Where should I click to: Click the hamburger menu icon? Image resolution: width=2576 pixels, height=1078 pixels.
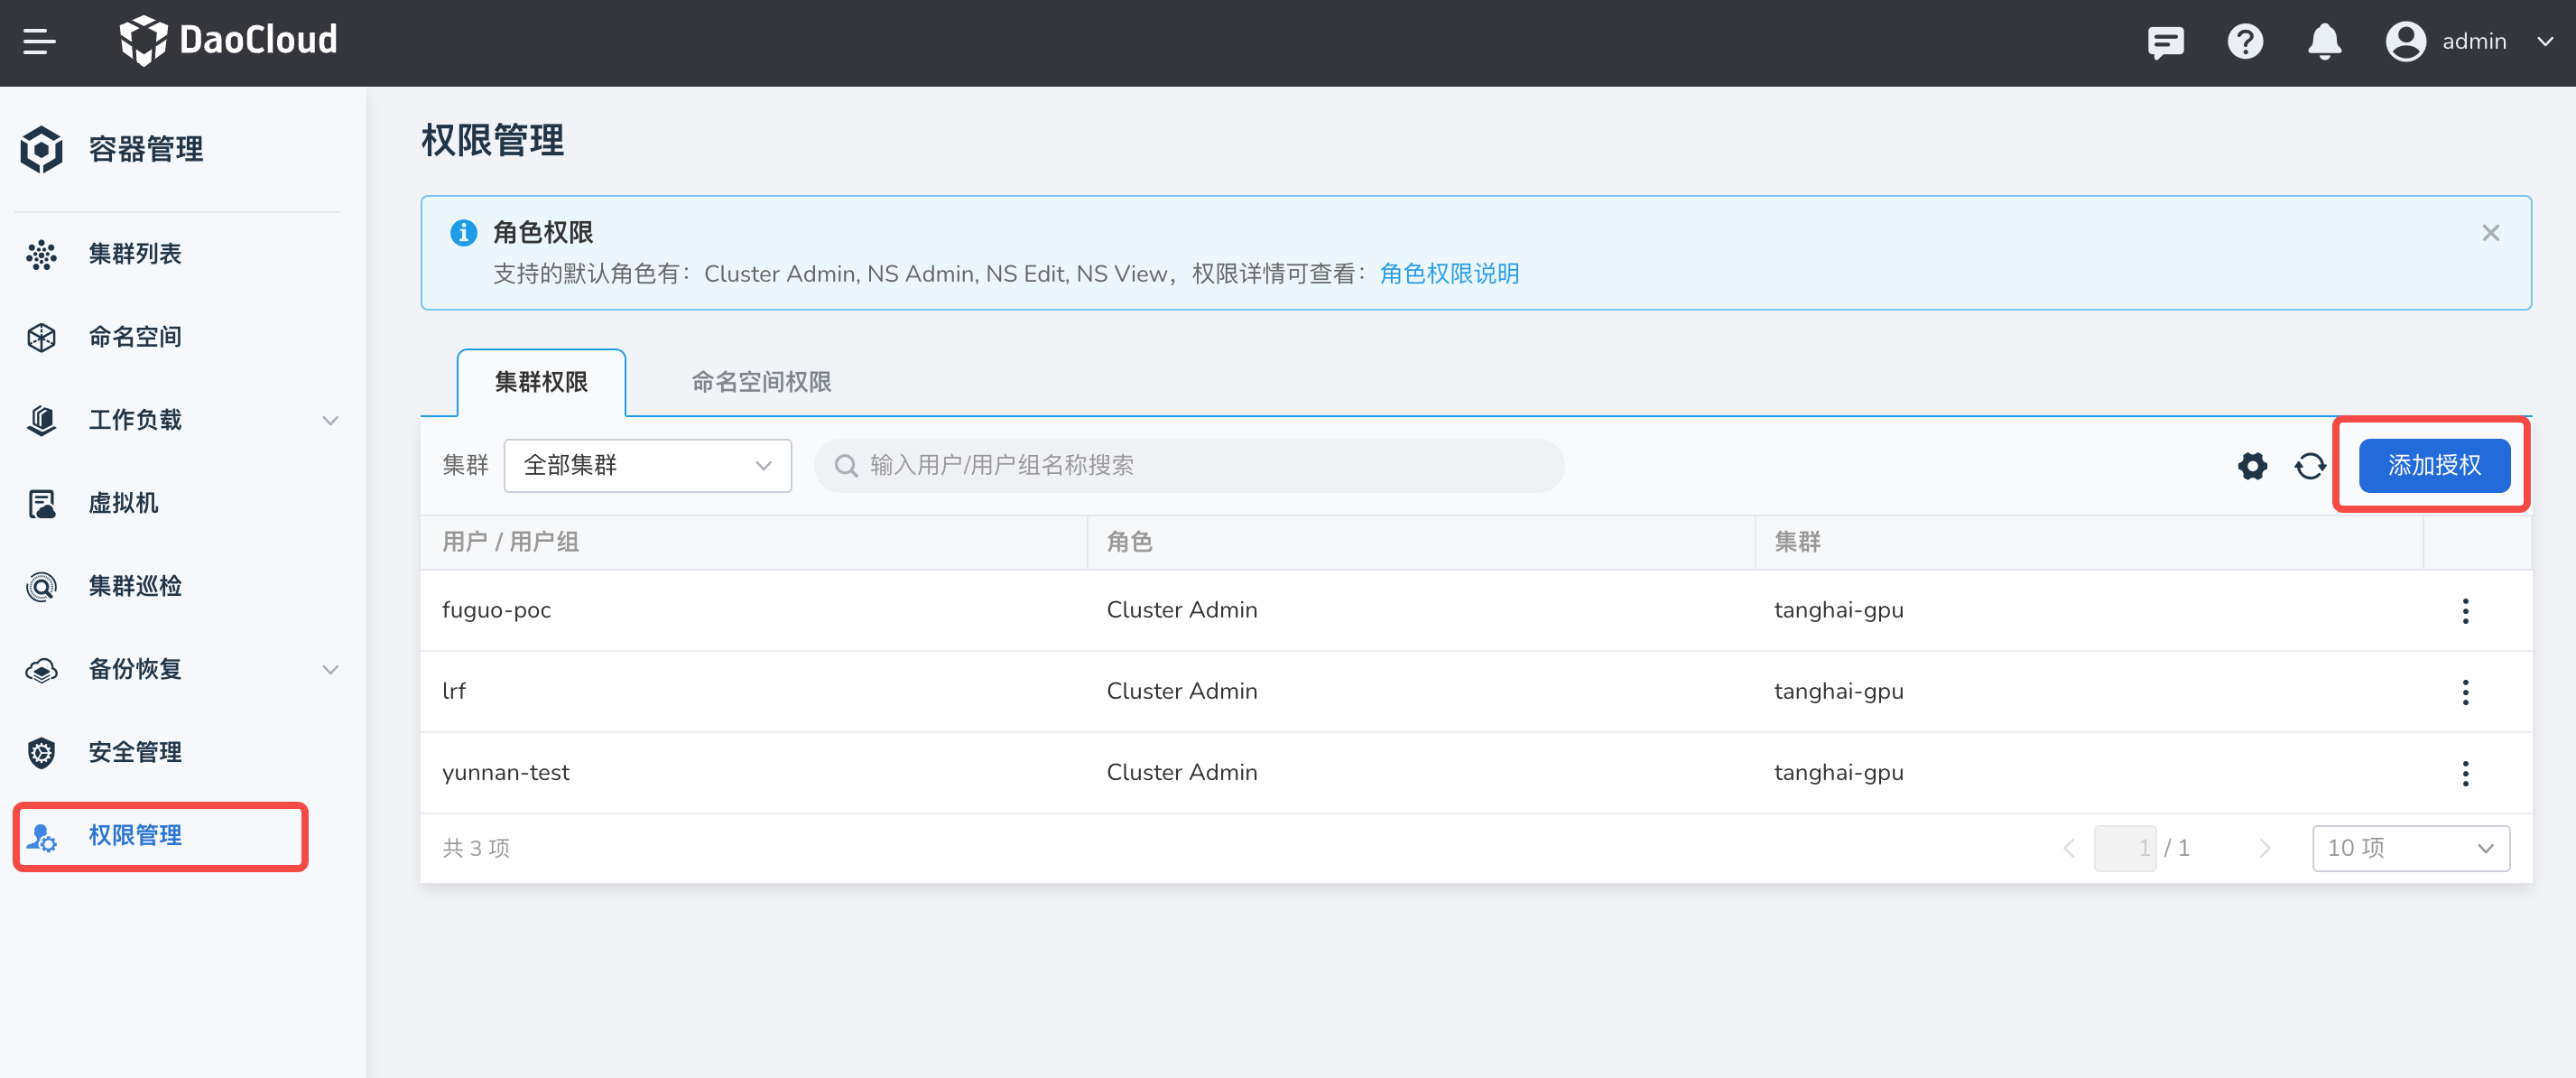click(39, 42)
